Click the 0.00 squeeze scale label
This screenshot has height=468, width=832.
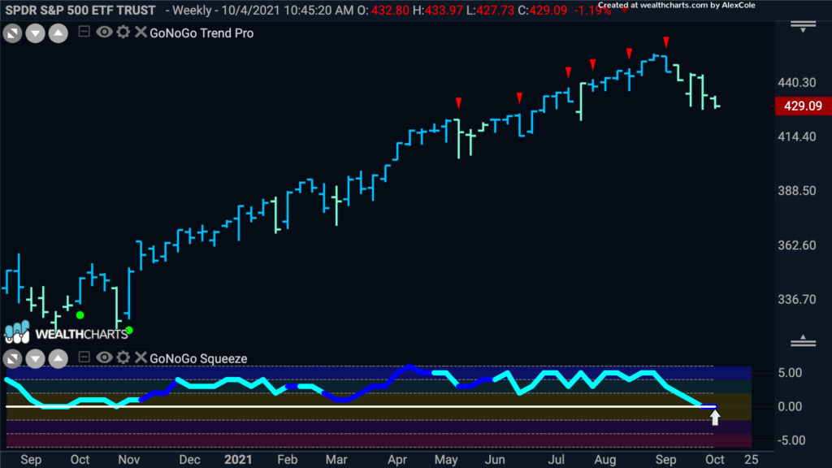790,407
